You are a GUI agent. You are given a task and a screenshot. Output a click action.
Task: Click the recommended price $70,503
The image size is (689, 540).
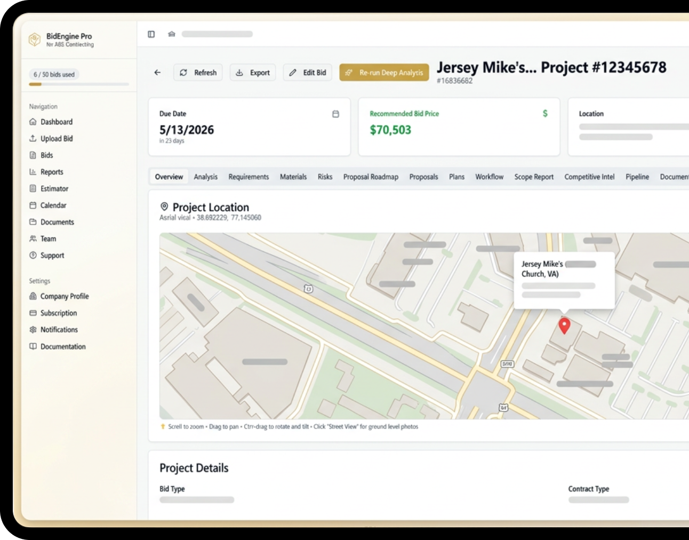click(390, 130)
